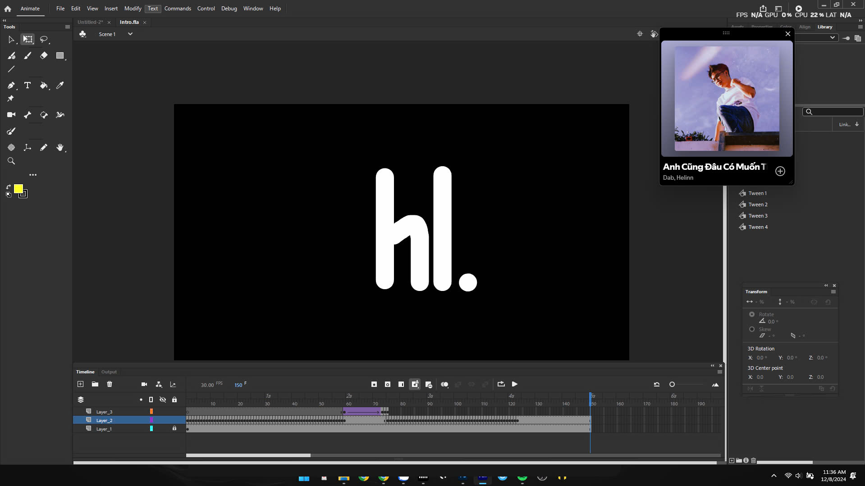Select the Fluid Brush tool
The image size is (865, 486).
tap(11, 56)
